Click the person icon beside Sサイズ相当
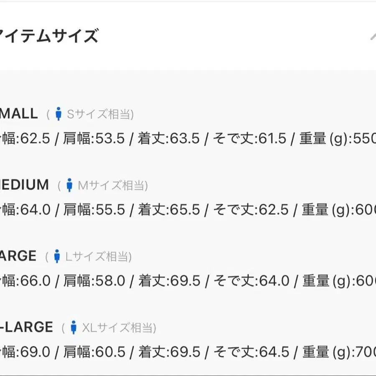Image resolution: width=376 pixels, height=376 pixels. point(58,114)
